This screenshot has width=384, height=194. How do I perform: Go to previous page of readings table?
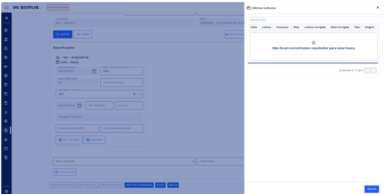pyautogui.click(x=367, y=71)
